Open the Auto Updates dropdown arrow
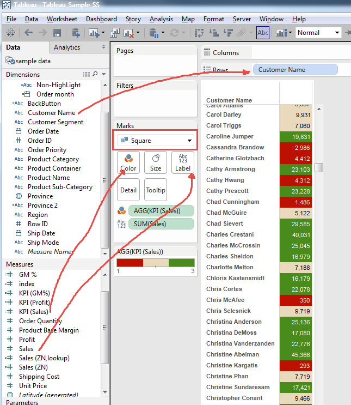351x405 pixels. click(163, 33)
